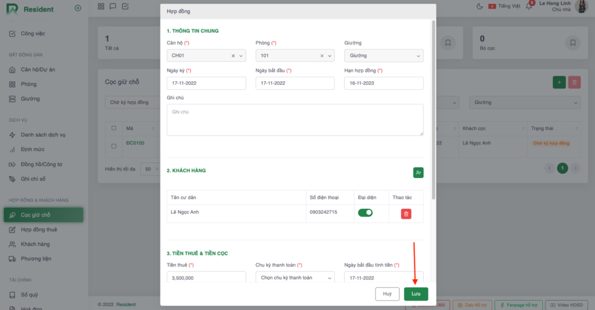This screenshot has width=595, height=310.
Task: Click the Lưu save button
Action: [x=416, y=294]
